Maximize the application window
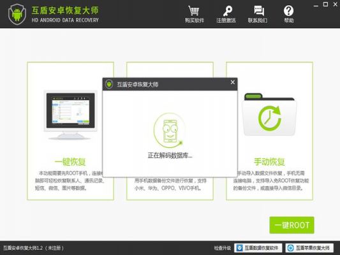The image size is (340, 255). click(x=325, y=4)
